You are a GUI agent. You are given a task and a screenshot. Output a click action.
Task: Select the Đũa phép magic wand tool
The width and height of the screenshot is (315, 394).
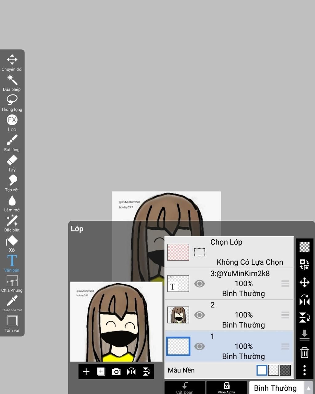[12, 83]
